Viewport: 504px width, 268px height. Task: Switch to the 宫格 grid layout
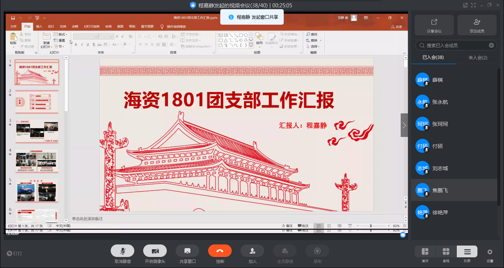coord(446,252)
